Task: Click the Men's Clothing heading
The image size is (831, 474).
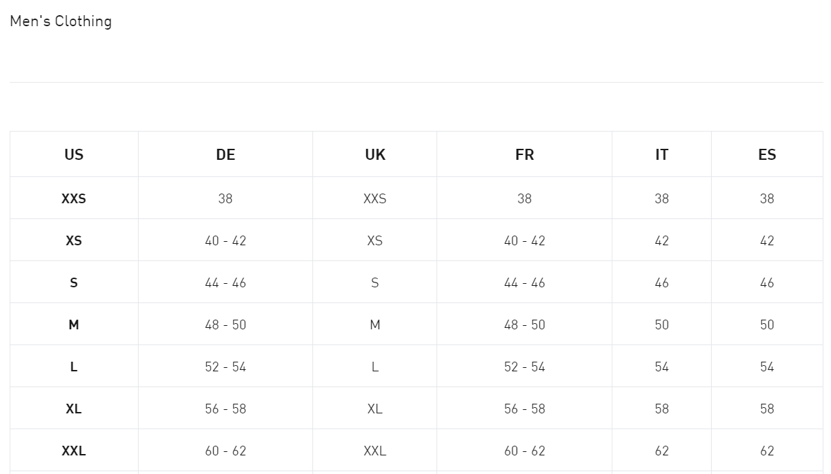Action: (61, 21)
